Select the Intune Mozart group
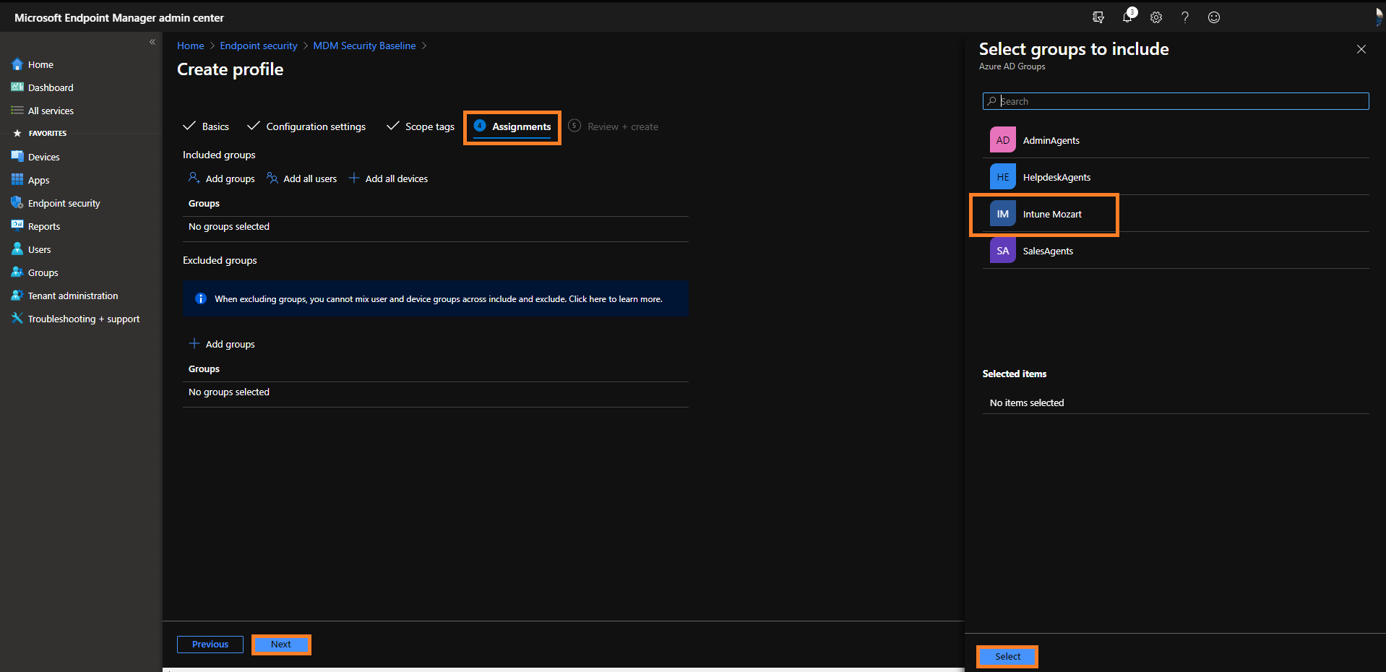1386x672 pixels. pyautogui.click(x=1176, y=214)
